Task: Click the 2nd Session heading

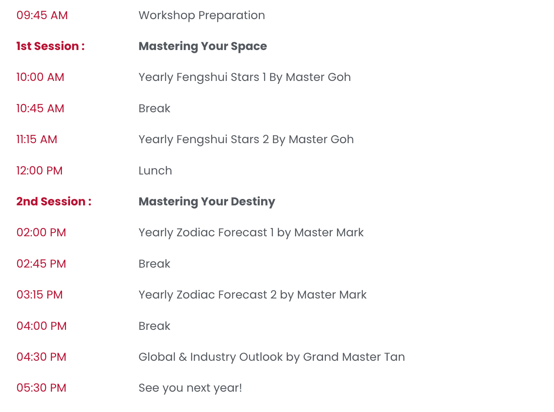Action: 54,202
